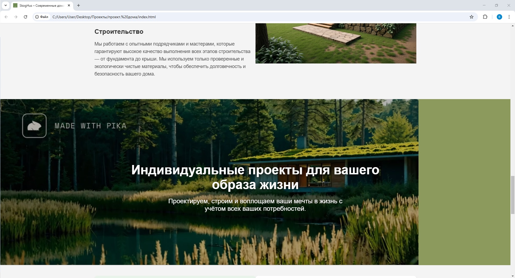Click the forward navigation arrow
515x278 pixels.
click(16, 17)
